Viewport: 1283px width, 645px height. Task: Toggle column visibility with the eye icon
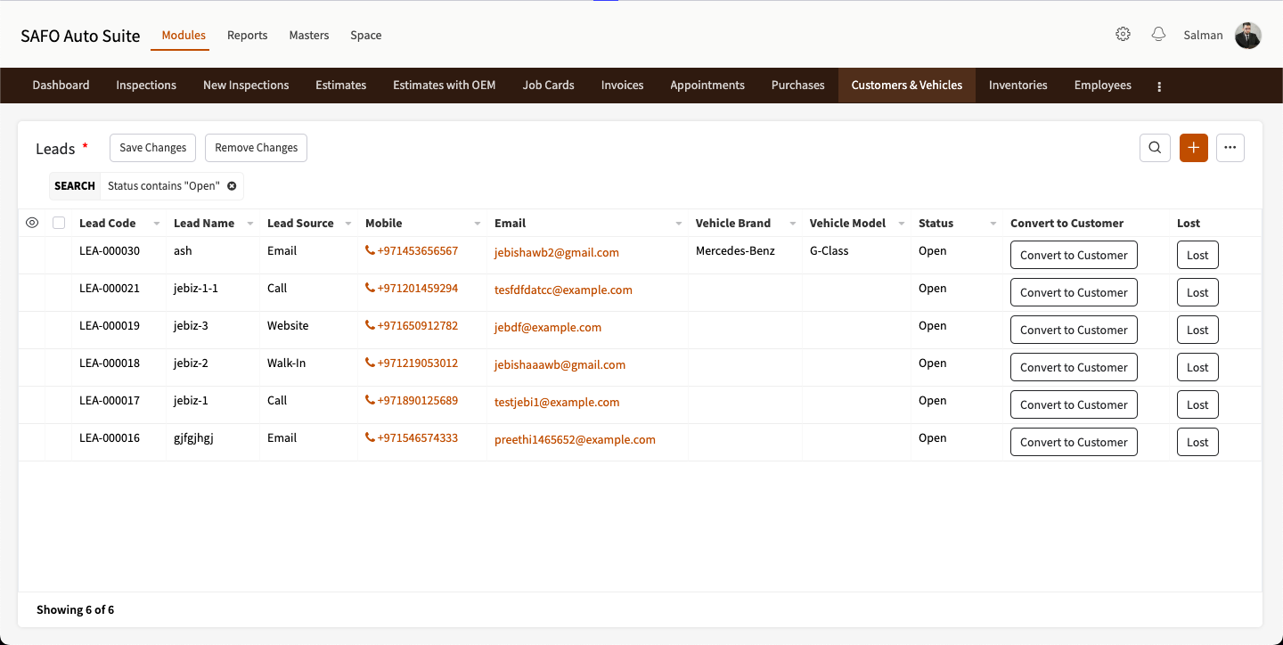32,222
